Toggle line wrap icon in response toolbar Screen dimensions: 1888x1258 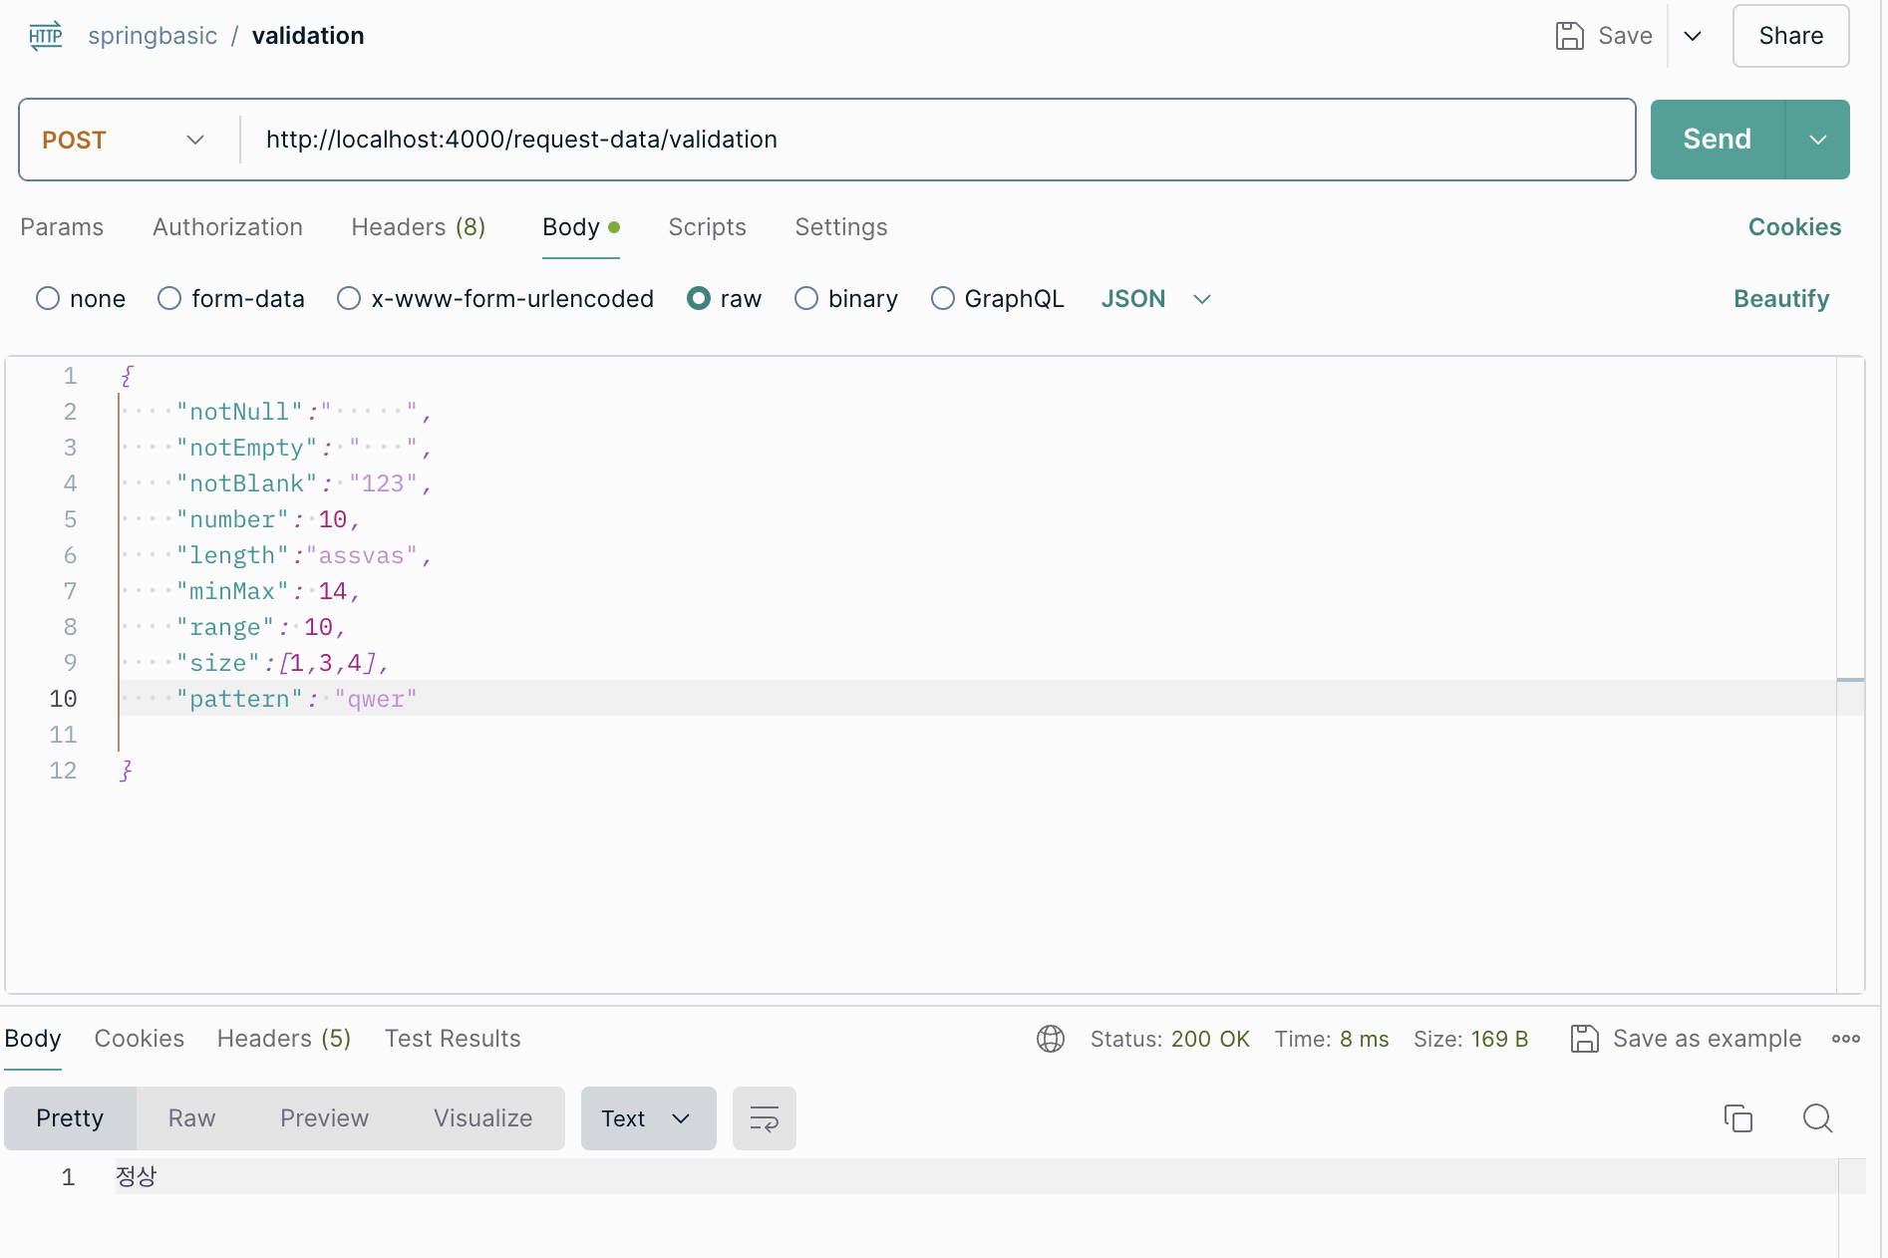(x=765, y=1118)
